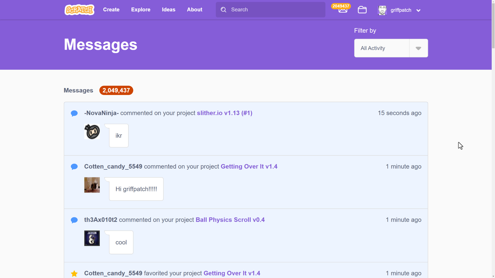Click comment bubble icon on Cotten_candy_5549 comment row

click(x=74, y=167)
